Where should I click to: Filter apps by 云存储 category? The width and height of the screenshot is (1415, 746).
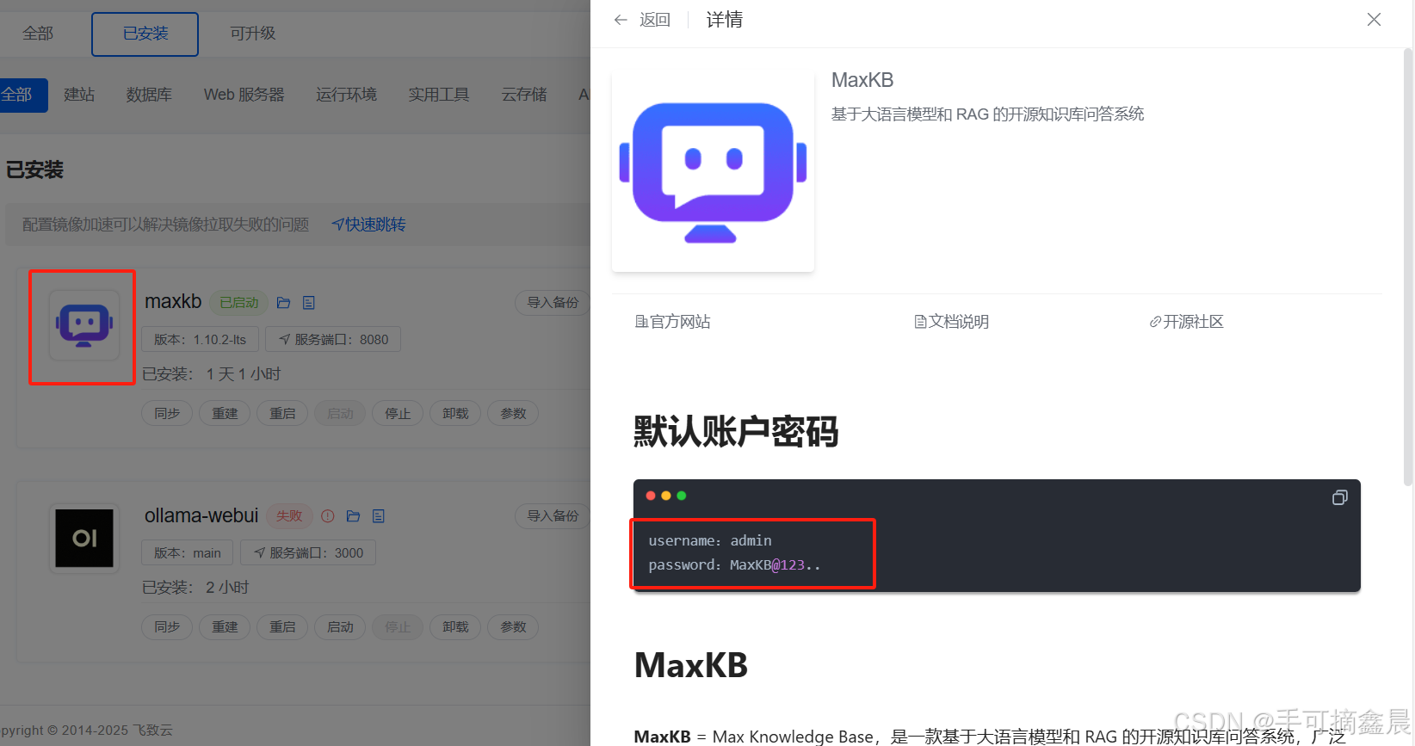(524, 95)
